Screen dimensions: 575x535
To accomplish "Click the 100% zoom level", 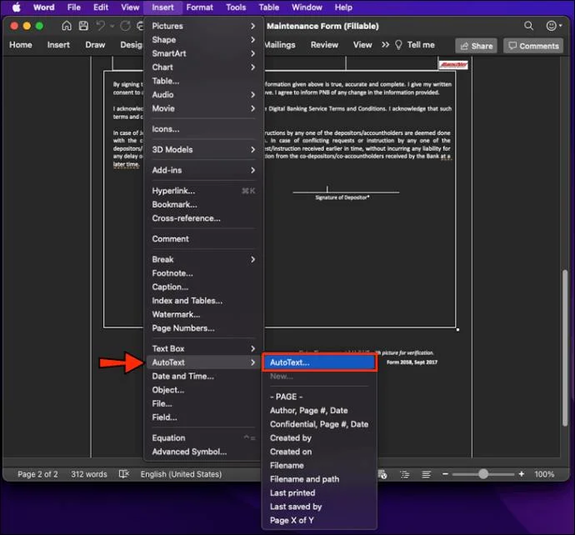I will click(x=544, y=474).
